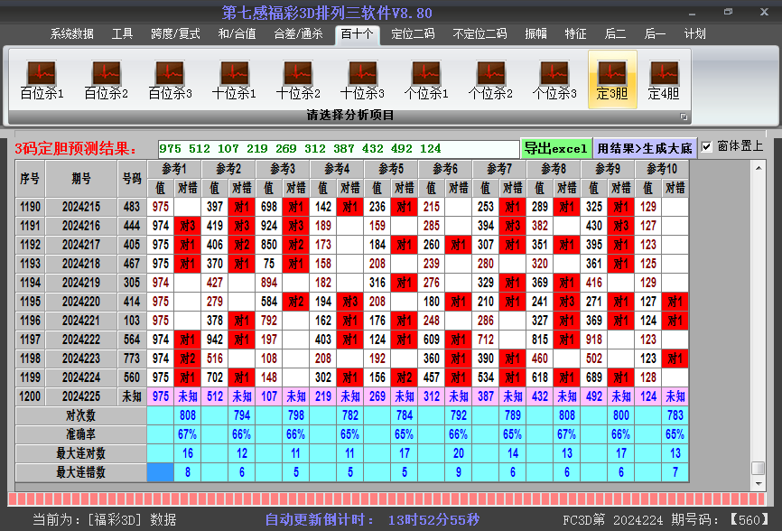Select the 定3胆 analysis icon
The width and height of the screenshot is (782, 531).
point(612,79)
